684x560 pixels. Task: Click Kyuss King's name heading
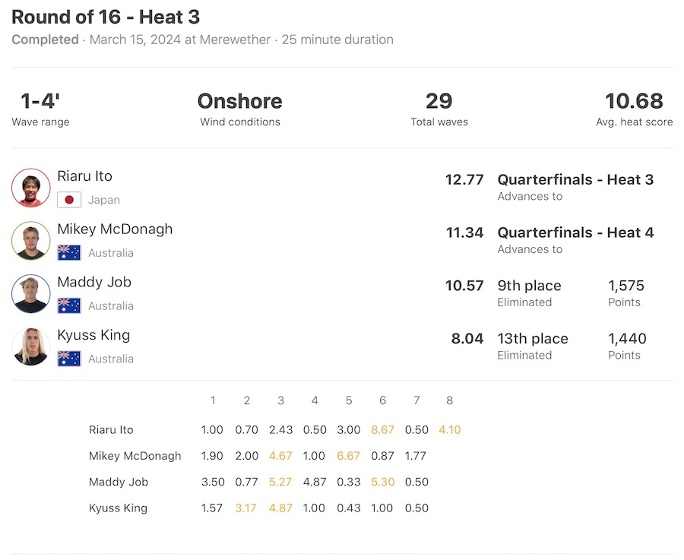coord(93,335)
